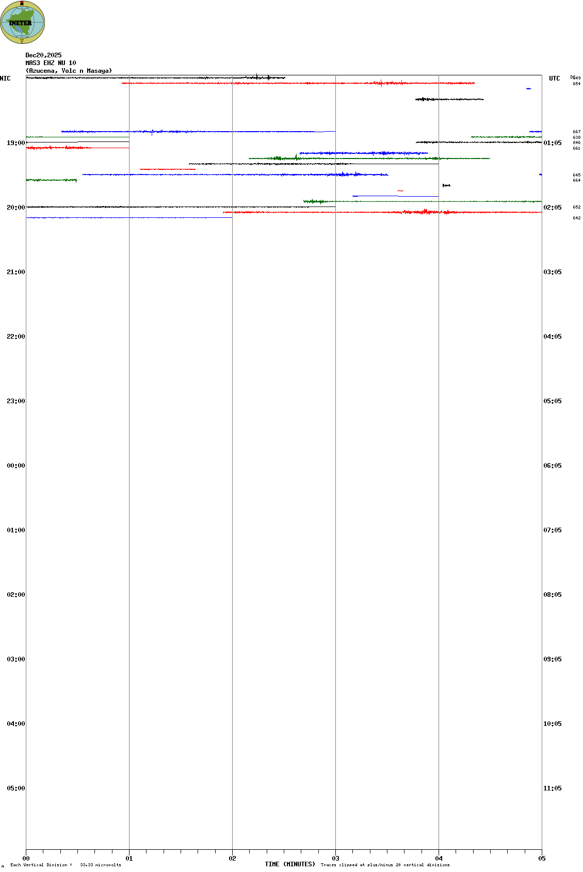Click the 05:00 local time marker
583x872 pixels.
[x=15, y=788]
